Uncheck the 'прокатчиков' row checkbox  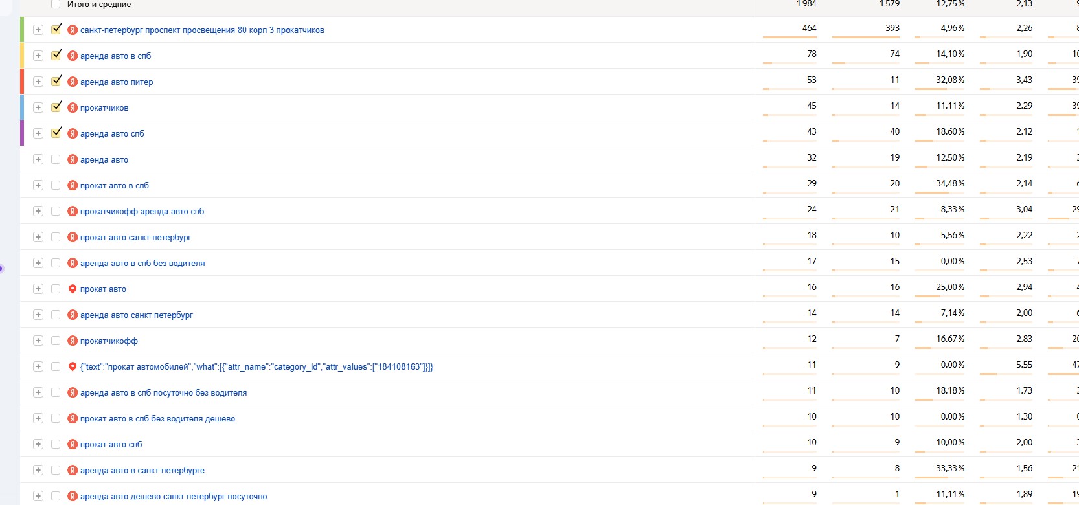[x=56, y=107]
